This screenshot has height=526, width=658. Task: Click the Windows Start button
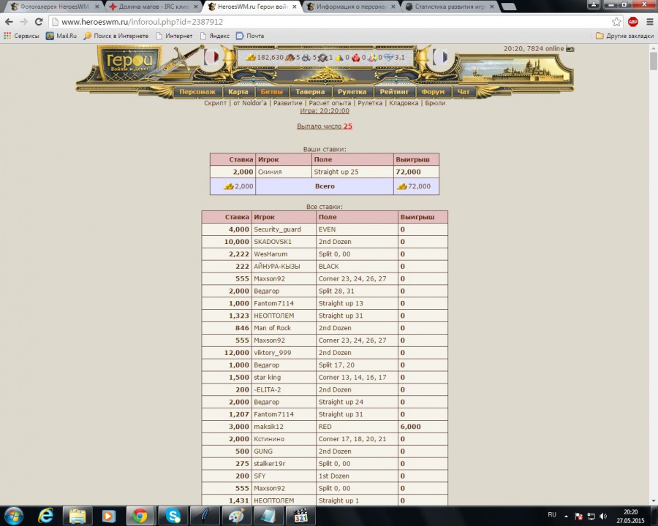pos(15,516)
